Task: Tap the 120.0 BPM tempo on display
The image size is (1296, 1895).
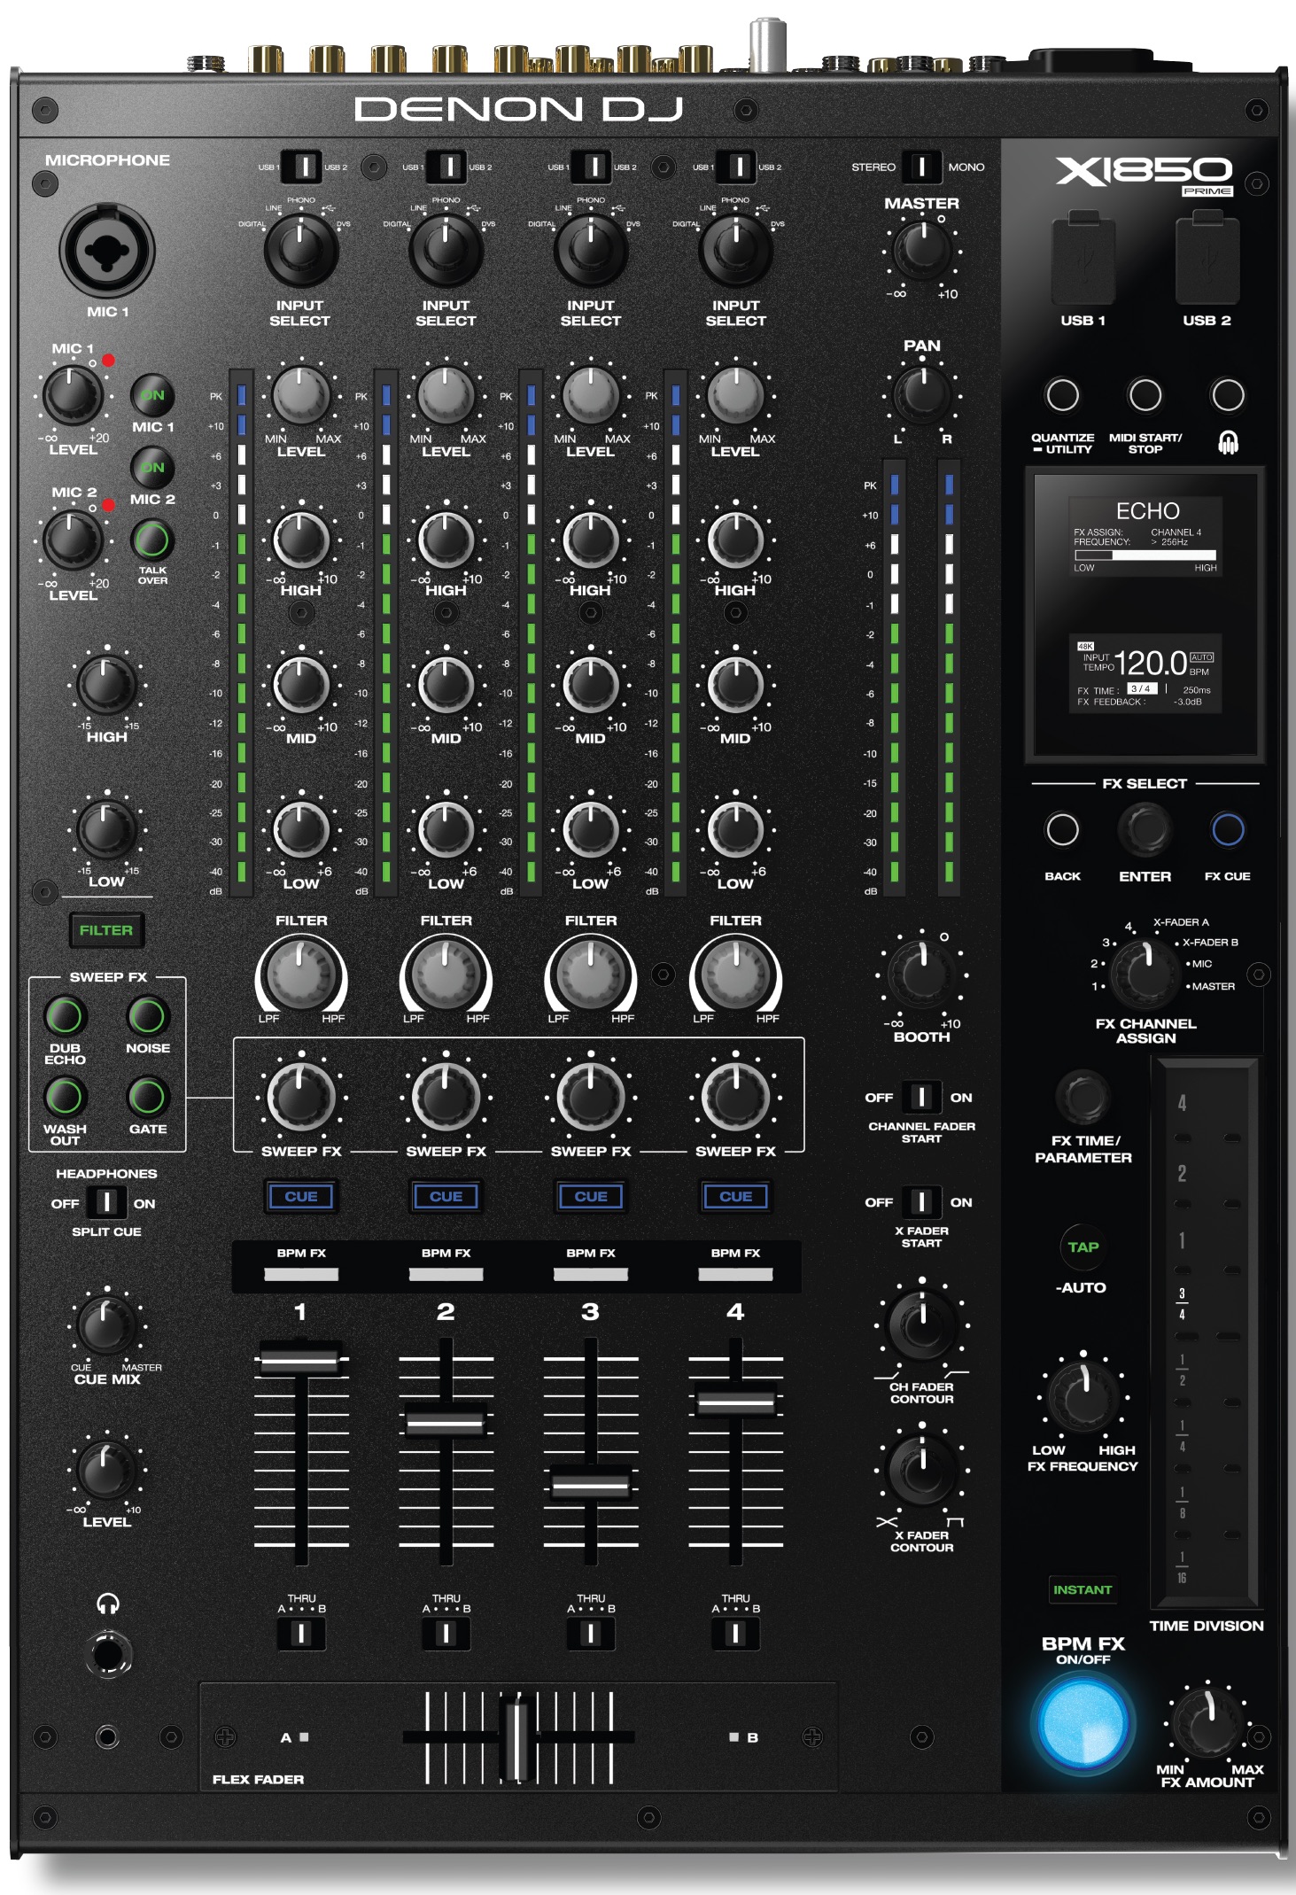Action: coord(1150,663)
